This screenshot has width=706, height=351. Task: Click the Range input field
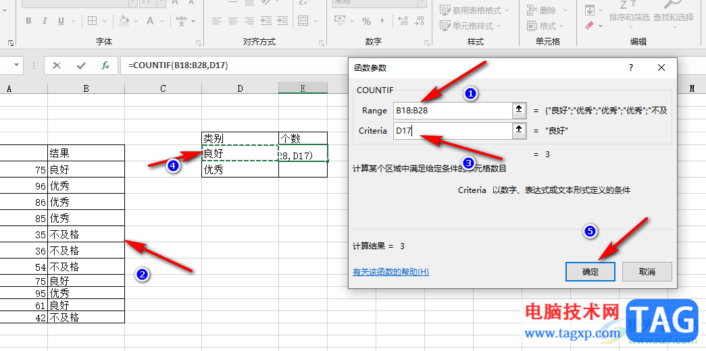[453, 110]
